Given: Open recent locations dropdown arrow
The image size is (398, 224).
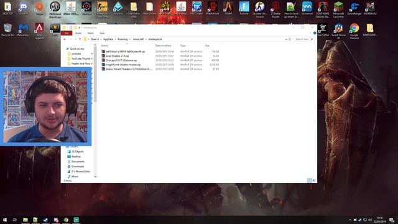Looking at the screenshot, I should [x=76, y=39].
